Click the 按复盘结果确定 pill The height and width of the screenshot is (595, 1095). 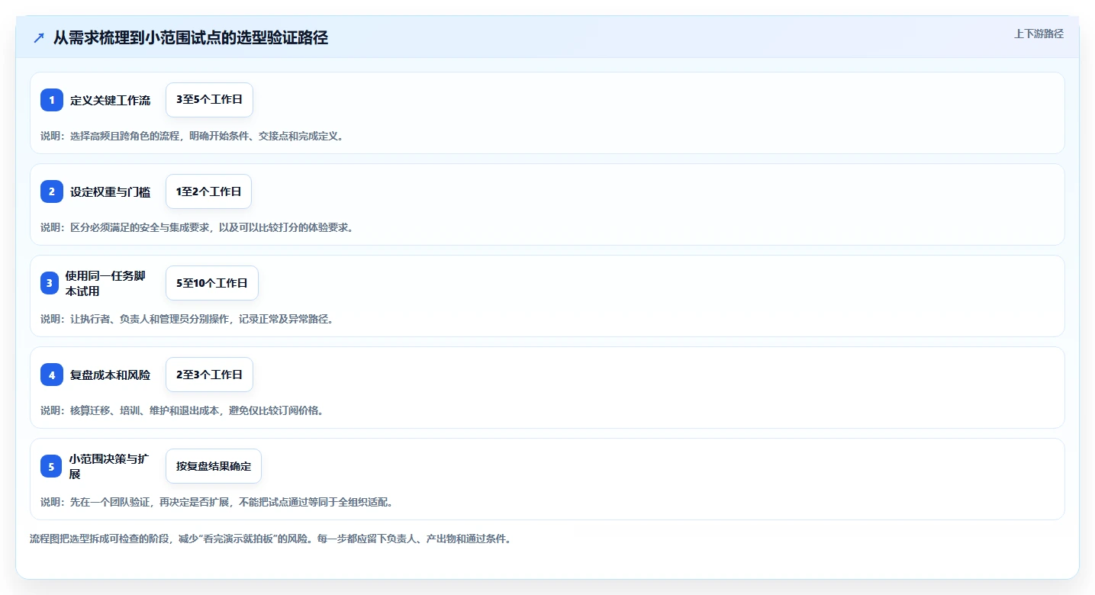[214, 466]
